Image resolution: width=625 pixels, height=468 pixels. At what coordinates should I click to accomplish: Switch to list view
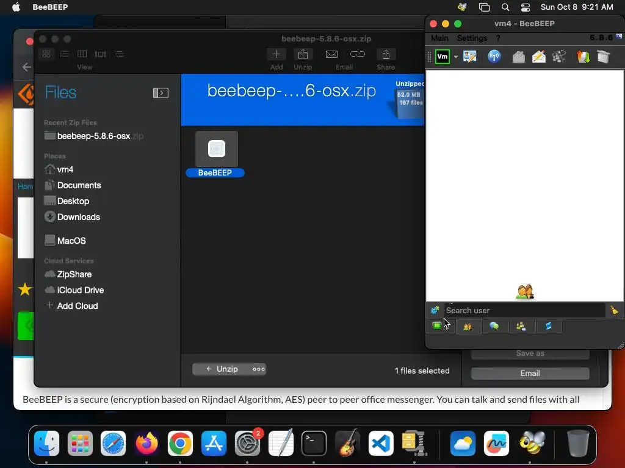pyautogui.click(x=64, y=54)
